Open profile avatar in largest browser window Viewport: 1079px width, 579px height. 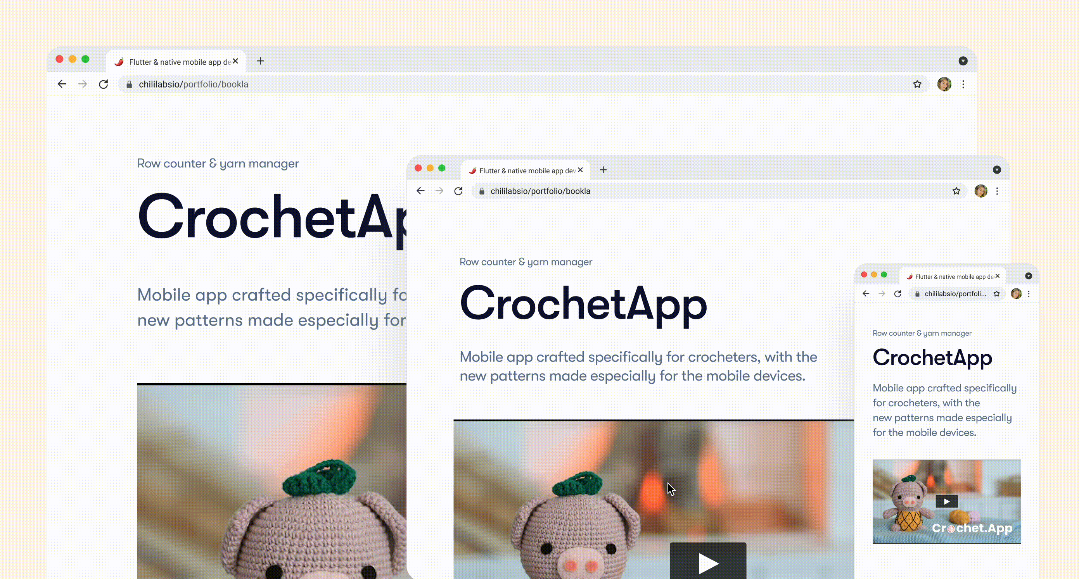coord(944,84)
